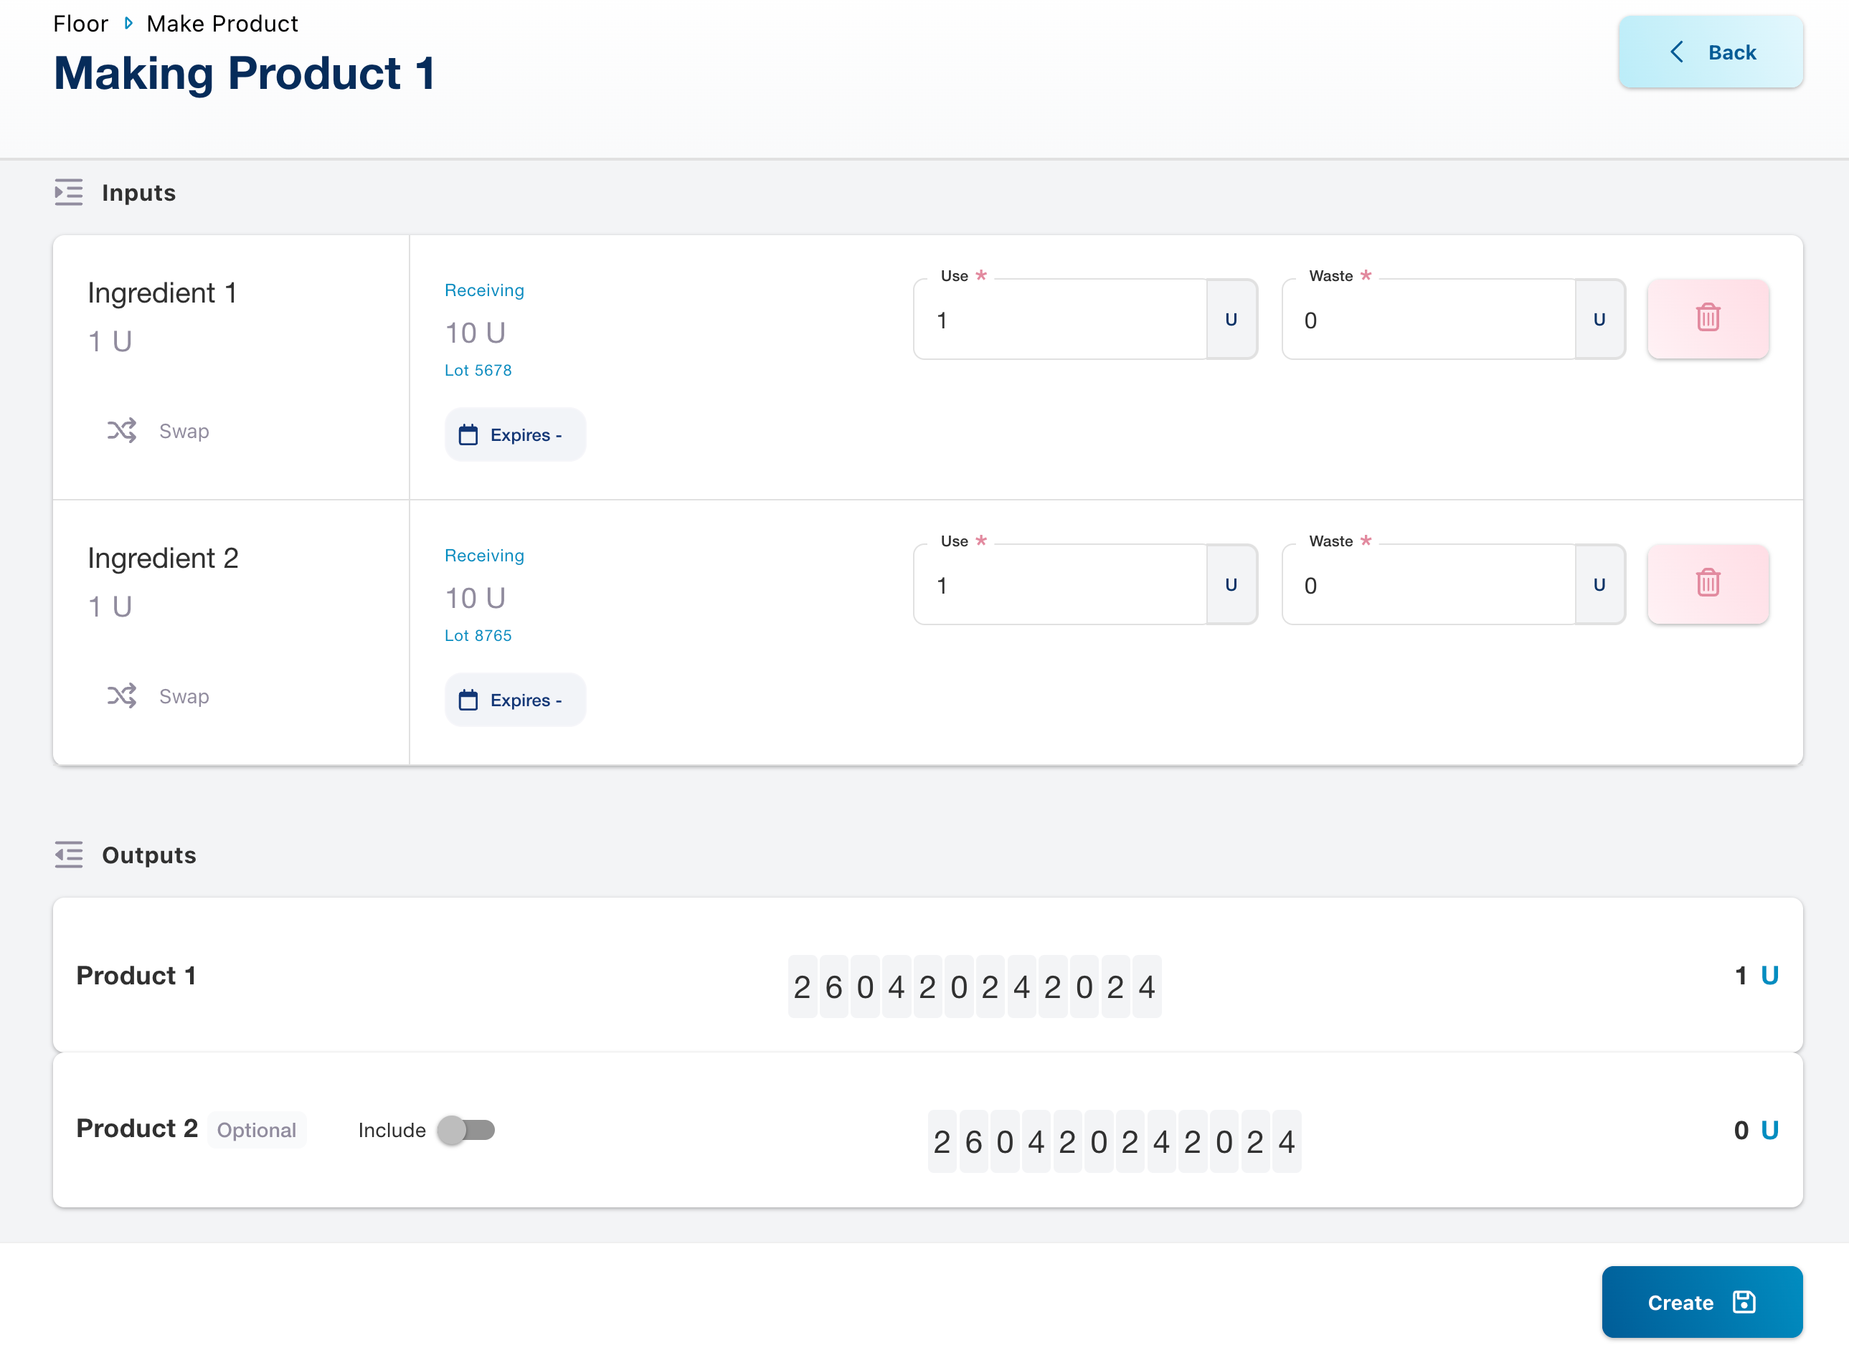This screenshot has width=1849, height=1345.
Task: Click the shuffle Swap icon for Ingredient 2
Action: 121,695
